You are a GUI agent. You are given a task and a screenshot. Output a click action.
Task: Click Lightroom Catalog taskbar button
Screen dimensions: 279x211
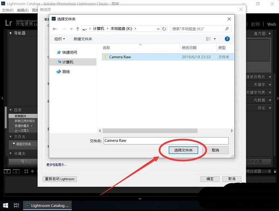tap(47, 205)
